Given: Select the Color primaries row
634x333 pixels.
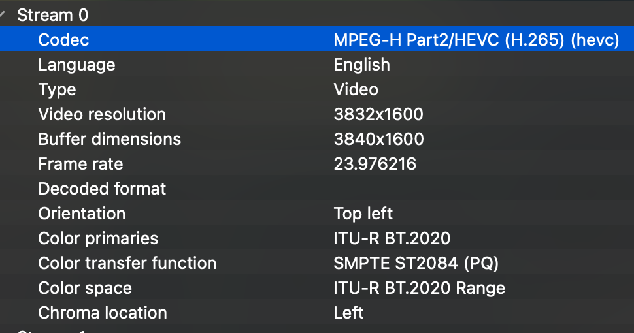Looking at the screenshot, I should click(98, 238).
